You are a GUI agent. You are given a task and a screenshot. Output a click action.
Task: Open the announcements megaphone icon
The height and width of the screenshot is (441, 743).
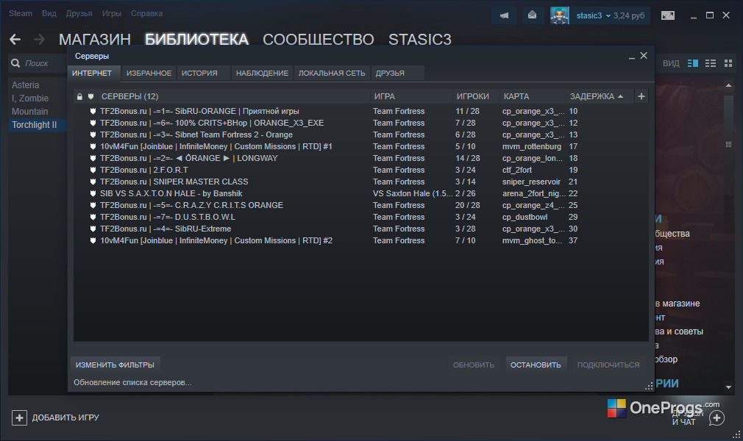click(x=504, y=15)
